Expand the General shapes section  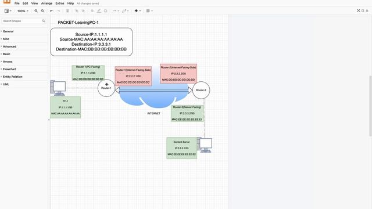[24, 31]
